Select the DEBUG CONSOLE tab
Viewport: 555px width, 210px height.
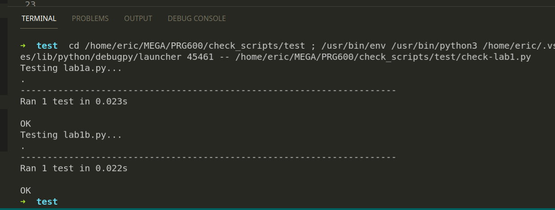(x=197, y=18)
